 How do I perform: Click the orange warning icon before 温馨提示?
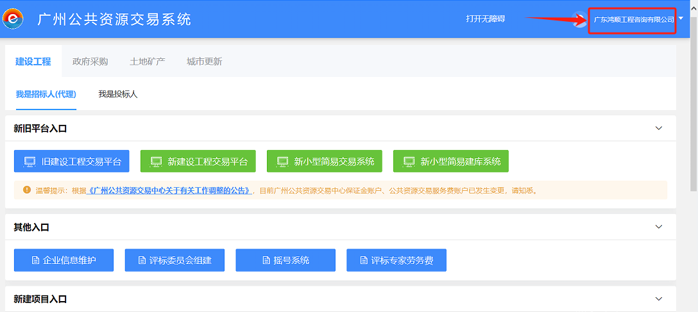pyautogui.click(x=27, y=190)
